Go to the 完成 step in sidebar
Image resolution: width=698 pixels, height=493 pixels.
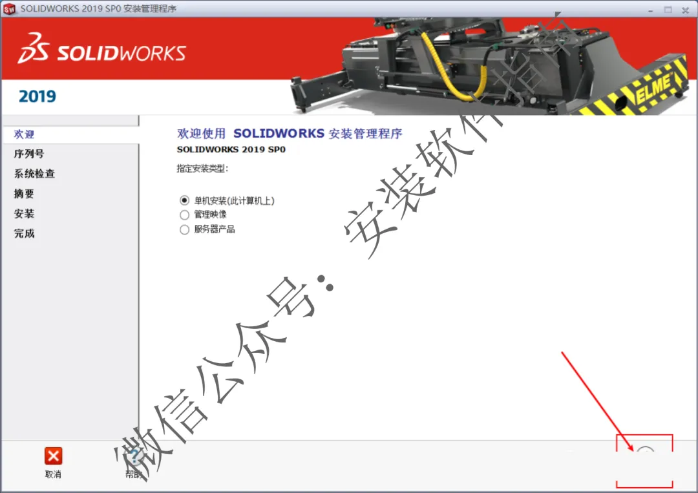point(24,233)
